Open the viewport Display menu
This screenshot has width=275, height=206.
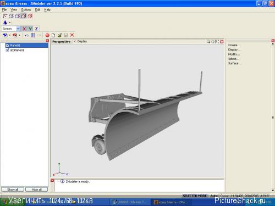(x=82, y=41)
